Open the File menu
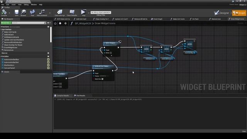Image resolution: width=247 pixels, height=139 pixels. [x=3, y=5]
